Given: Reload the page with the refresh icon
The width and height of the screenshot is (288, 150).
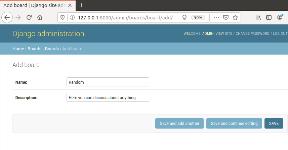Looking at the screenshot, I should pyautogui.click(x=29, y=17).
